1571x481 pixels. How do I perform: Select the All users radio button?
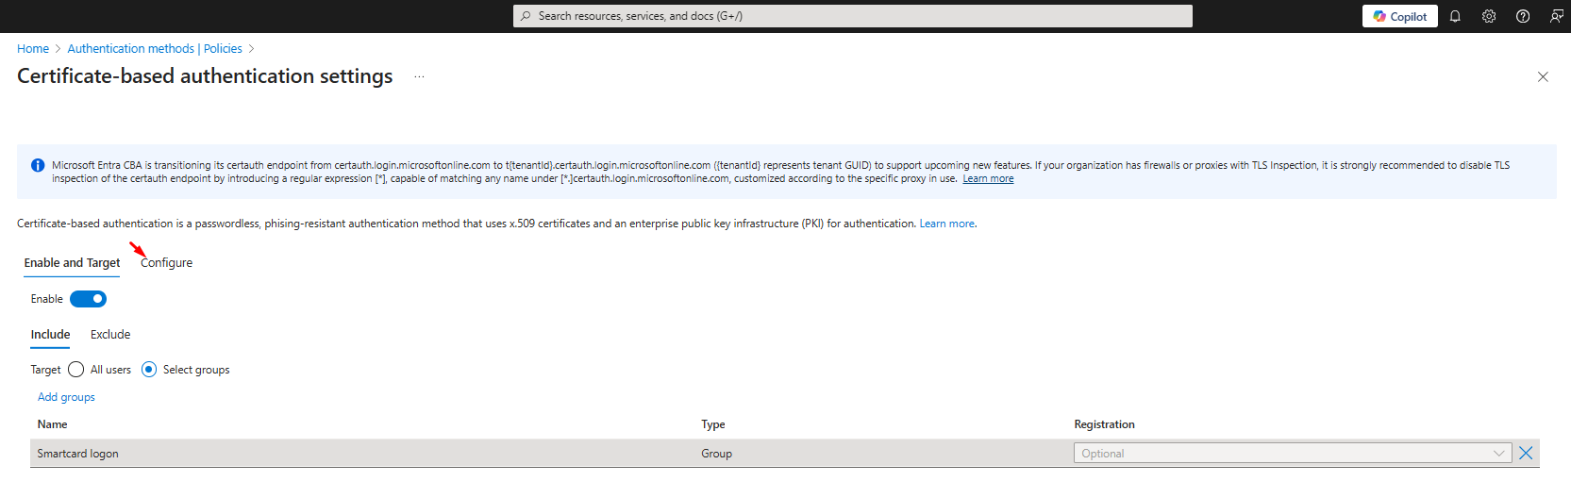[x=76, y=370]
